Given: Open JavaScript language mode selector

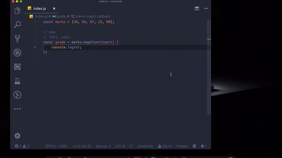Looking at the screenshot, I should point(145,146).
